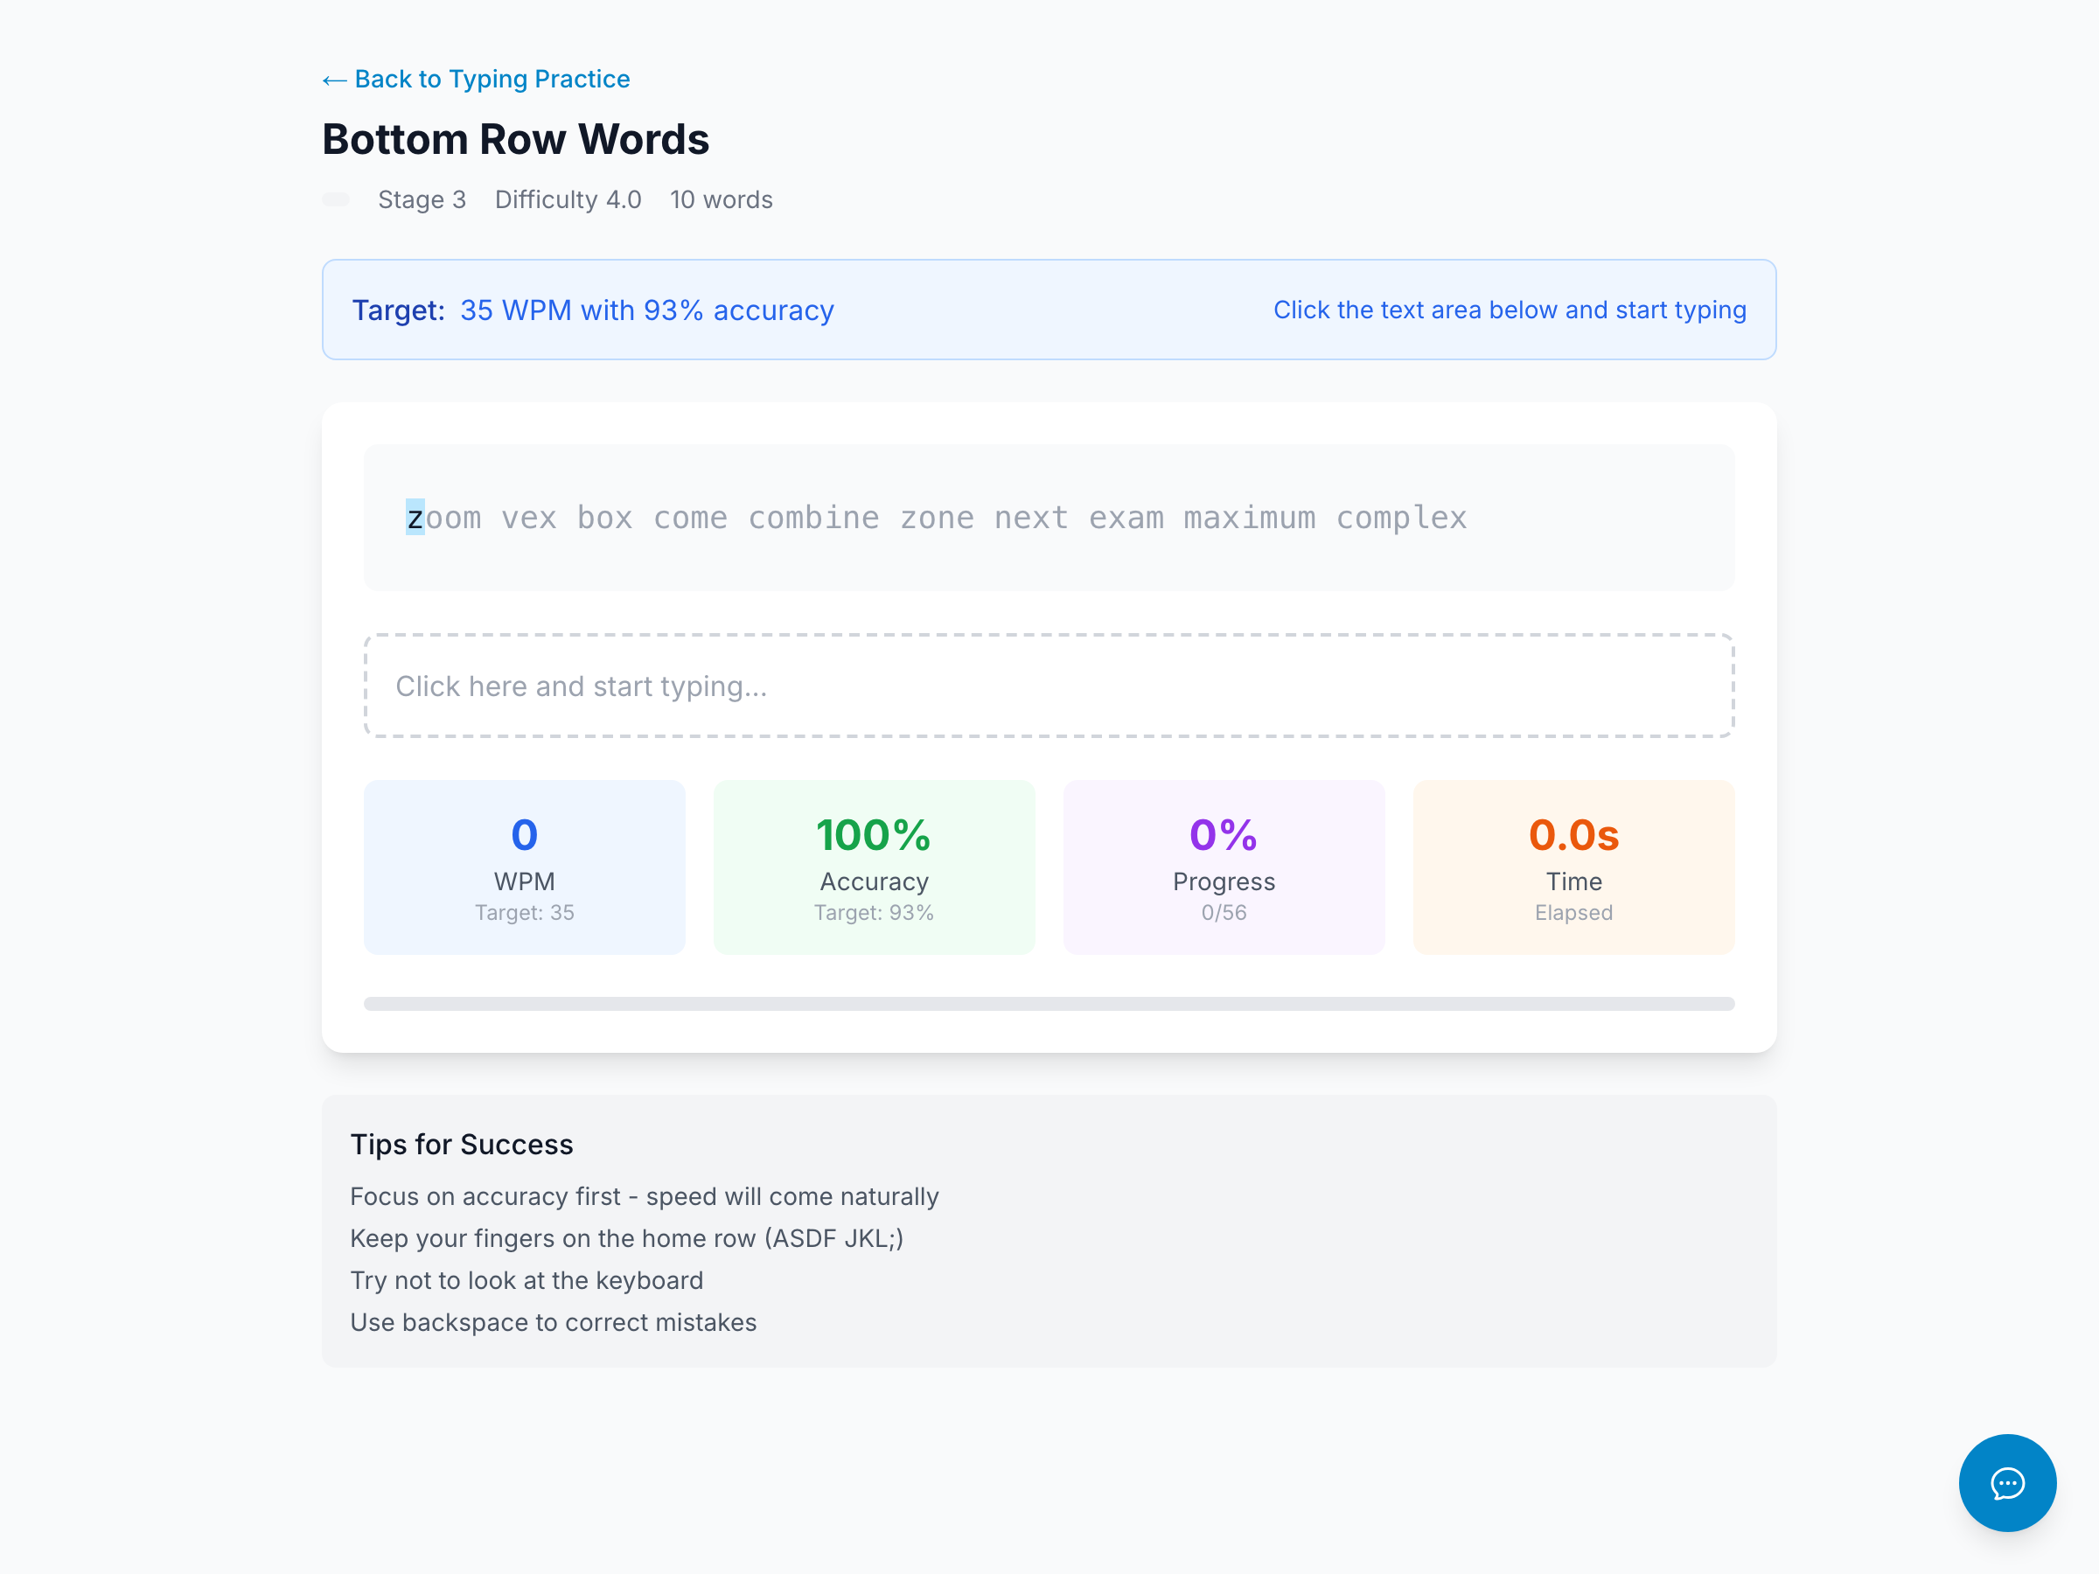
Task: Click the small badge beside Stage 3
Action: [x=336, y=200]
